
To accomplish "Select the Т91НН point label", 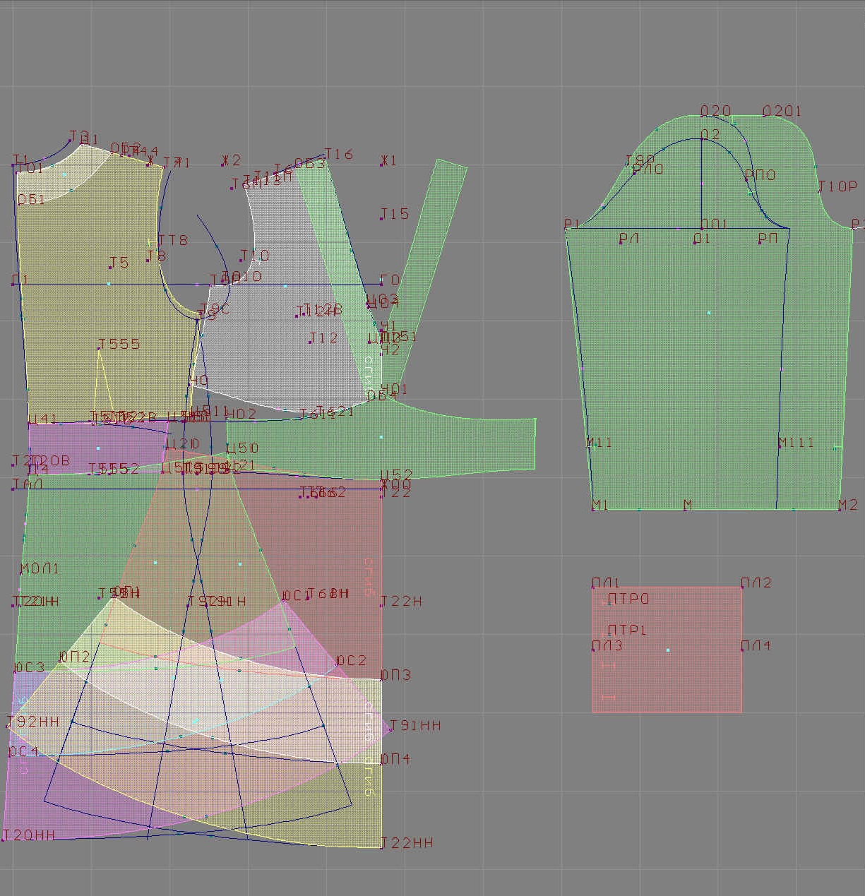I will coord(415,725).
